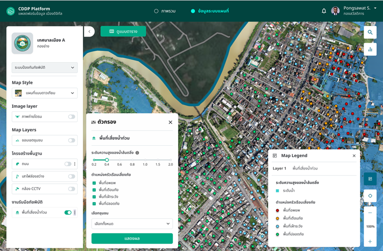The image size is (383, 251).
Task: Open the ระบบป้องกันภัยพิบัติ dropdown
Action: pos(45,67)
